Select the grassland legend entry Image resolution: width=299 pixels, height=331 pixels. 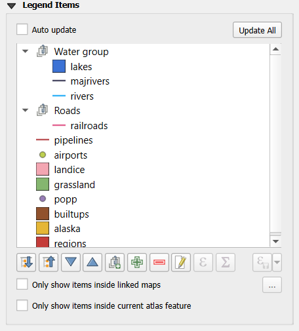pos(75,185)
